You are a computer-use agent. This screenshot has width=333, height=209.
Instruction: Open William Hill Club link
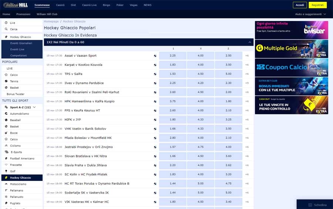pyautogui.click(x=47, y=14)
